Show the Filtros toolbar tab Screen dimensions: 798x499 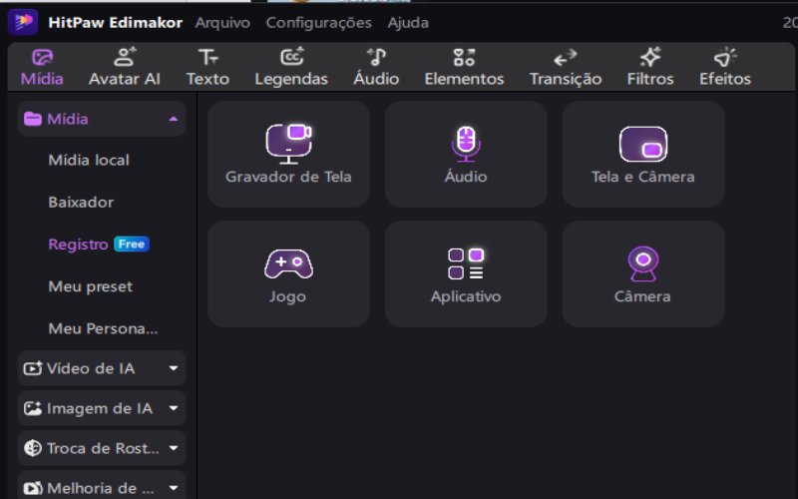pos(650,67)
